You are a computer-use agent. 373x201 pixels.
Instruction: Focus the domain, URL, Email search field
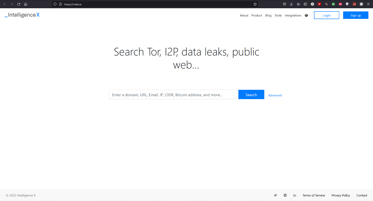tap(173, 95)
